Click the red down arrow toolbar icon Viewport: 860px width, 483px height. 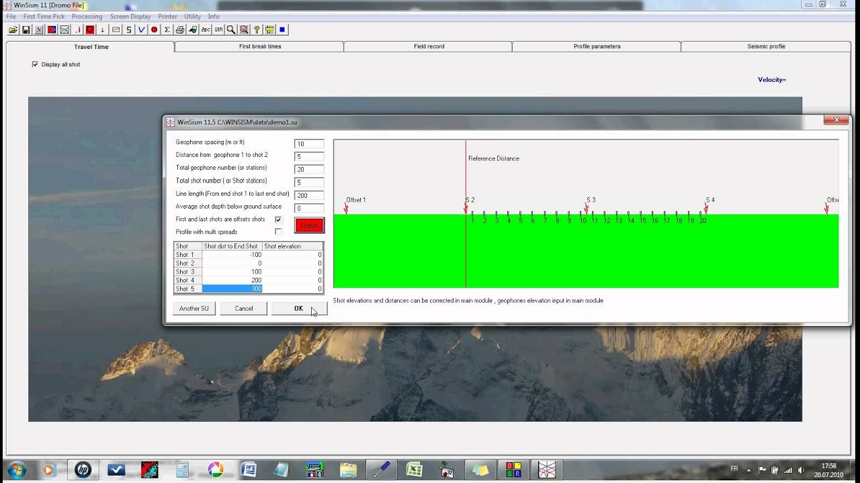[x=103, y=30]
